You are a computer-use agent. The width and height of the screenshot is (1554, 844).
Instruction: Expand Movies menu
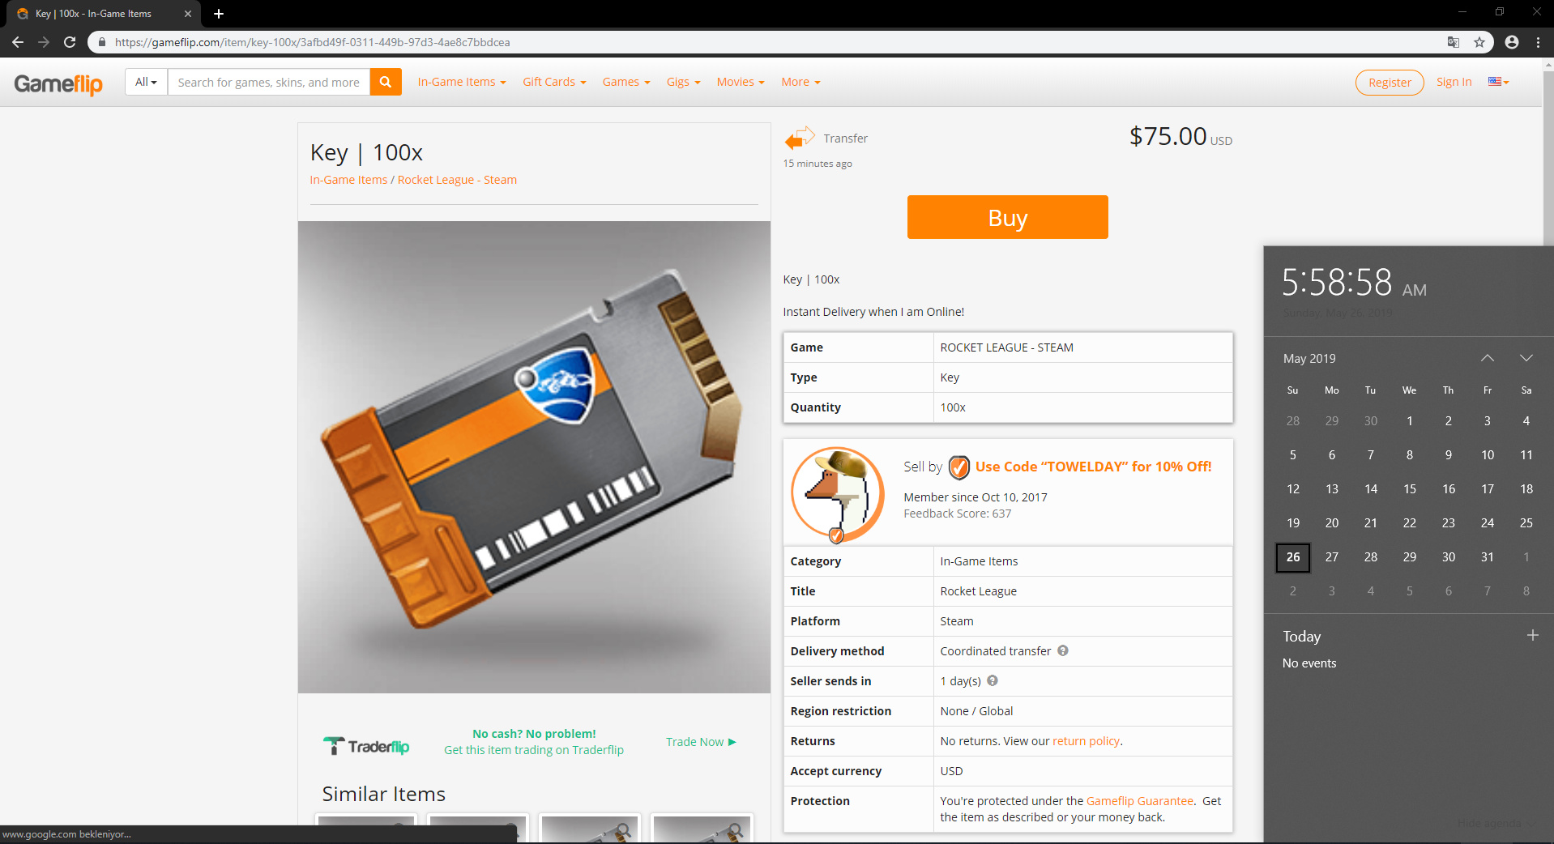pos(741,82)
